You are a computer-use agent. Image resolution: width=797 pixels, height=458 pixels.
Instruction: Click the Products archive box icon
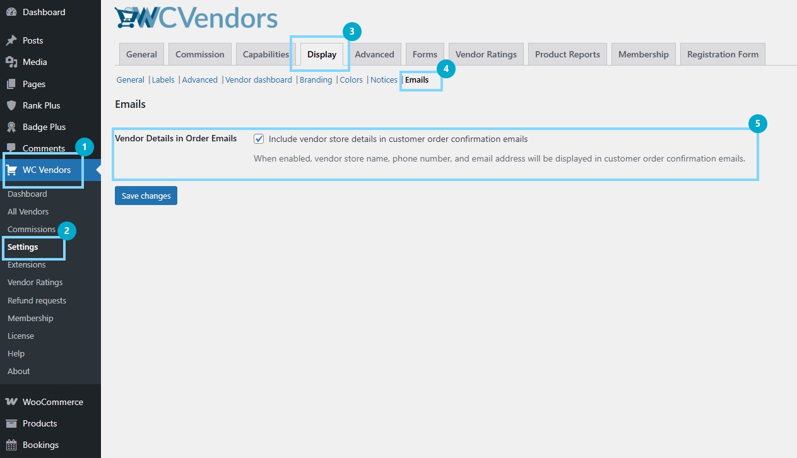11,423
